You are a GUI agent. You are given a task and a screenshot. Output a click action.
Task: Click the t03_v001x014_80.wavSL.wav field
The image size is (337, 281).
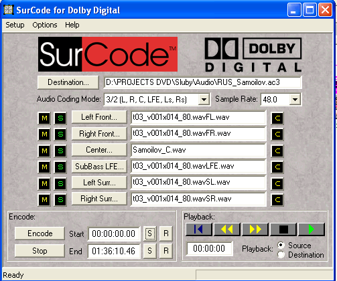coord(198,183)
